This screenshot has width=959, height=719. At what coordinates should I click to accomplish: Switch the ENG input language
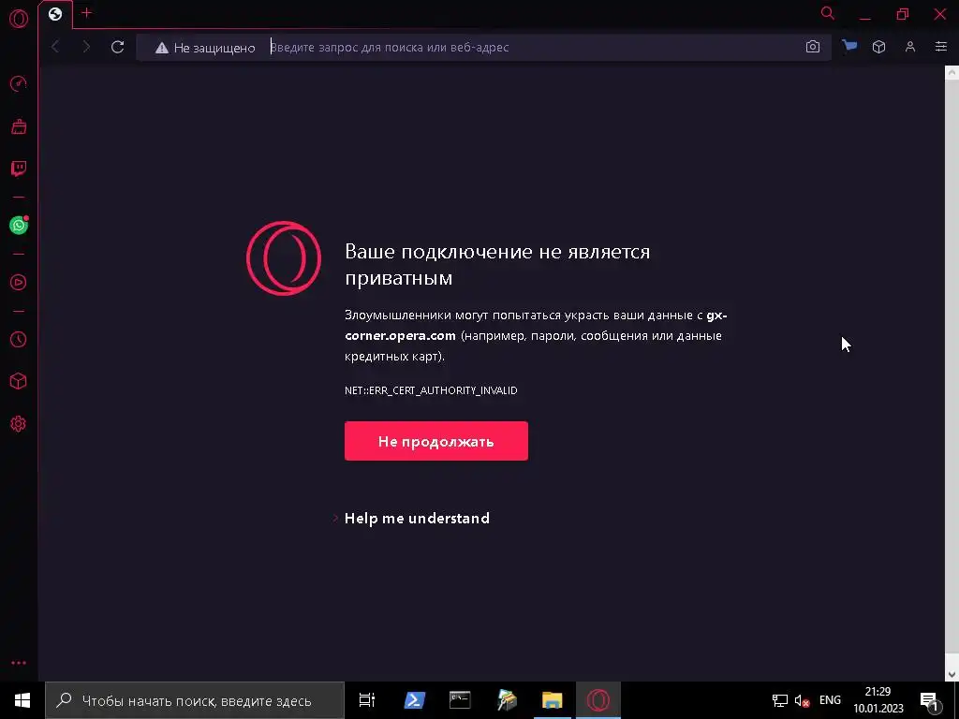coord(830,700)
